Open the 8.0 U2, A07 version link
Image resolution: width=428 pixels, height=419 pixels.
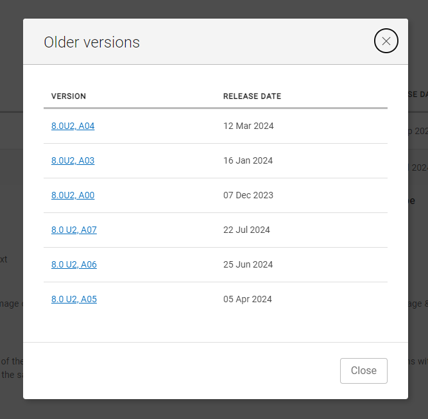click(74, 230)
